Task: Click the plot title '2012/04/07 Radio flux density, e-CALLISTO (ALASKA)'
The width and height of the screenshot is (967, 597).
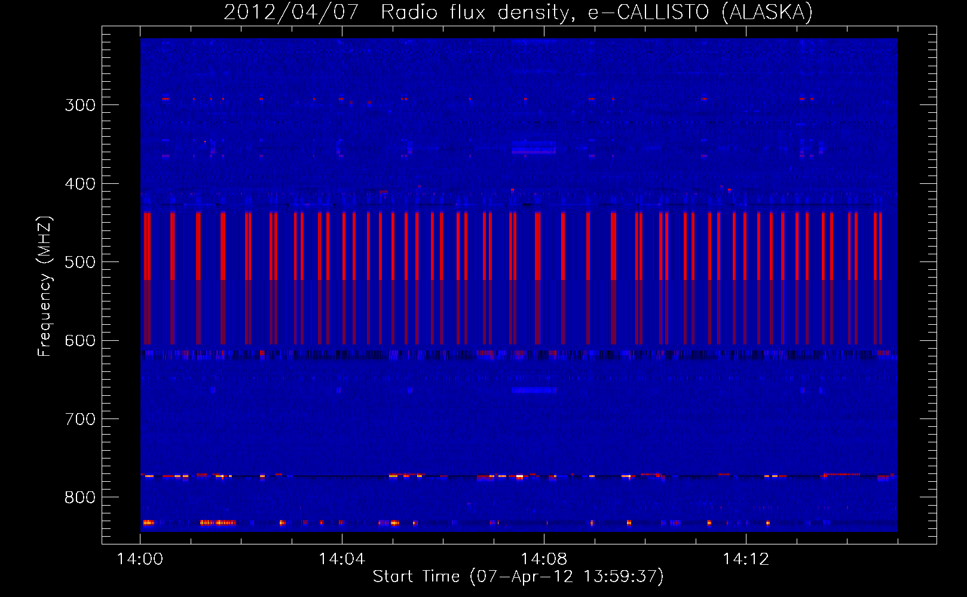Action: coord(518,12)
